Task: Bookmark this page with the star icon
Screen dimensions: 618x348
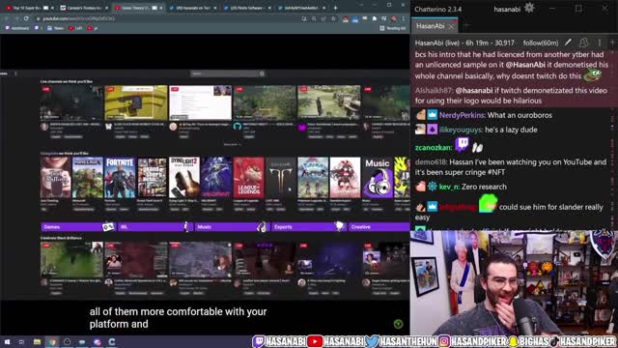Action: point(333,18)
